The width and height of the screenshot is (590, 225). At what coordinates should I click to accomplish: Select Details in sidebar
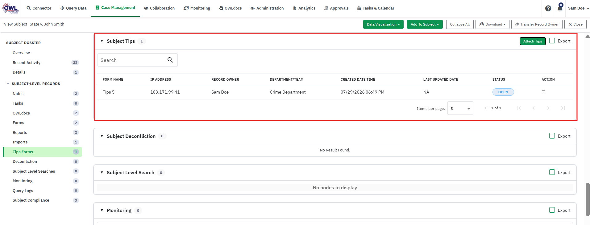[x=19, y=72]
